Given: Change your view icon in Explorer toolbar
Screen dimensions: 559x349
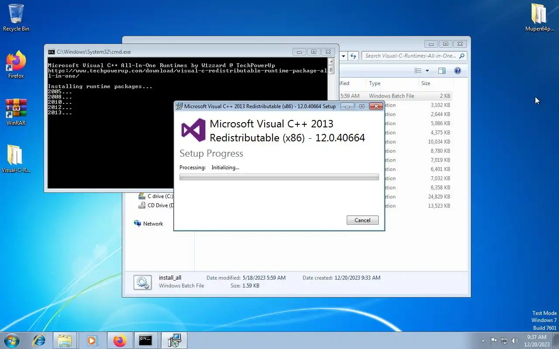Looking at the screenshot, I should click(x=418, y=71).
